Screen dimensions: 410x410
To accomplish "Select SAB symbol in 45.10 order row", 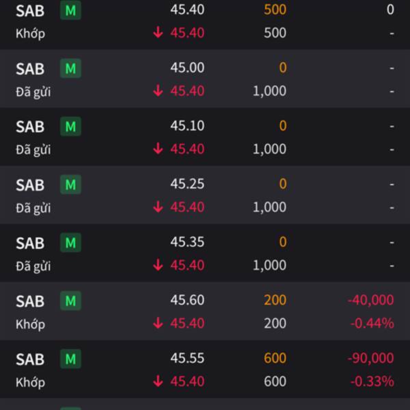I will point(30,127).
